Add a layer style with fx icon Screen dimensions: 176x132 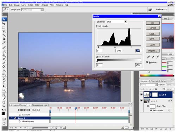click(x=147, y=129)
